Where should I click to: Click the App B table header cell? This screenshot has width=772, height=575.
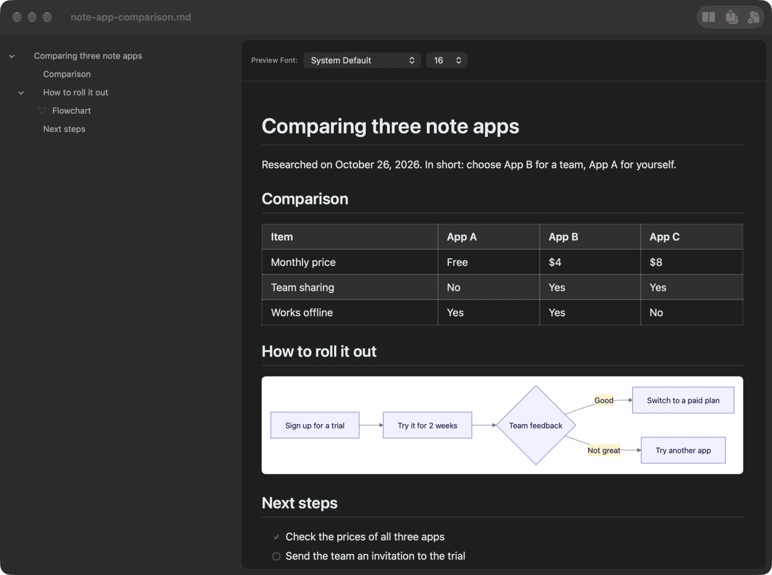click(x=590, y=237)
